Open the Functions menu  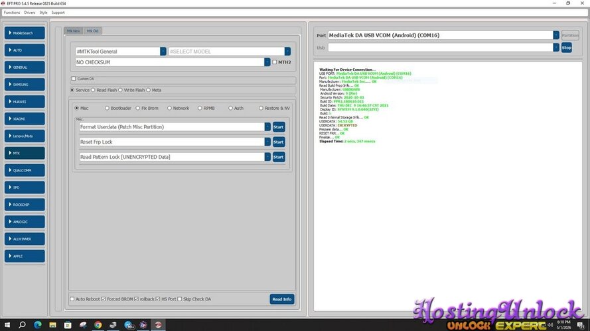pos(12,13)
